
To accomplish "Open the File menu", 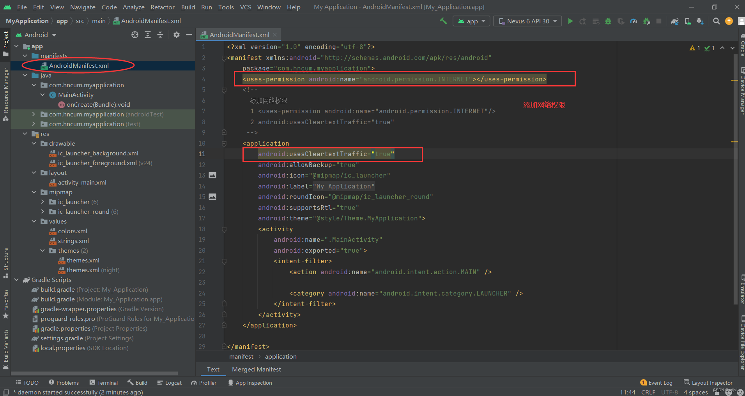I will coord(22,7).
